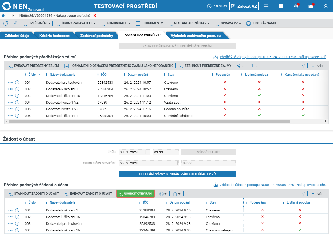Click info icon for preliminary interest row 001
Screen dimensions: 333x240
(x=17, y=82)
